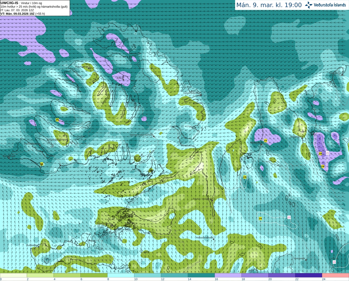The image size is (349, 281).
Task: Click the 24 tick label on the colour scale
Action: [x=324, y=279]
